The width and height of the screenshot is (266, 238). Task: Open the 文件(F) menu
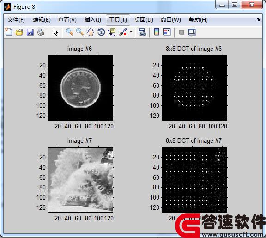16,20
